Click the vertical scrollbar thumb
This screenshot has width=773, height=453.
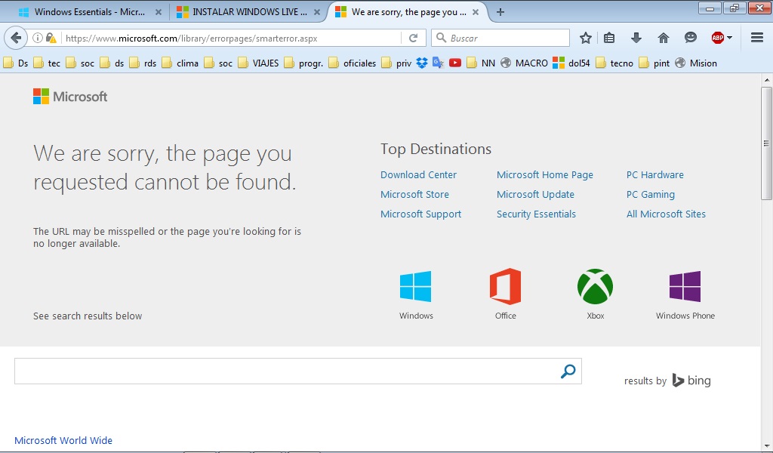pyautogui.click(x=766, y=143)
